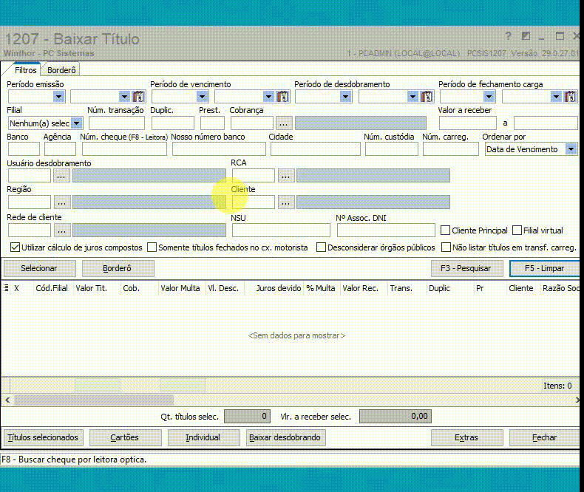Expand second Período de fechamento carga dropdown

tap(556, 97)
